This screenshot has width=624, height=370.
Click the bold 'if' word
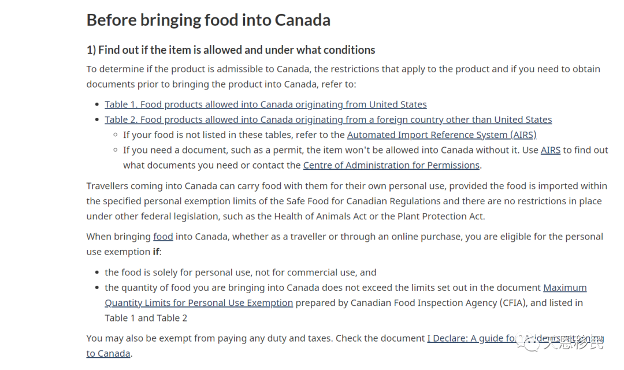pos(156,252)
